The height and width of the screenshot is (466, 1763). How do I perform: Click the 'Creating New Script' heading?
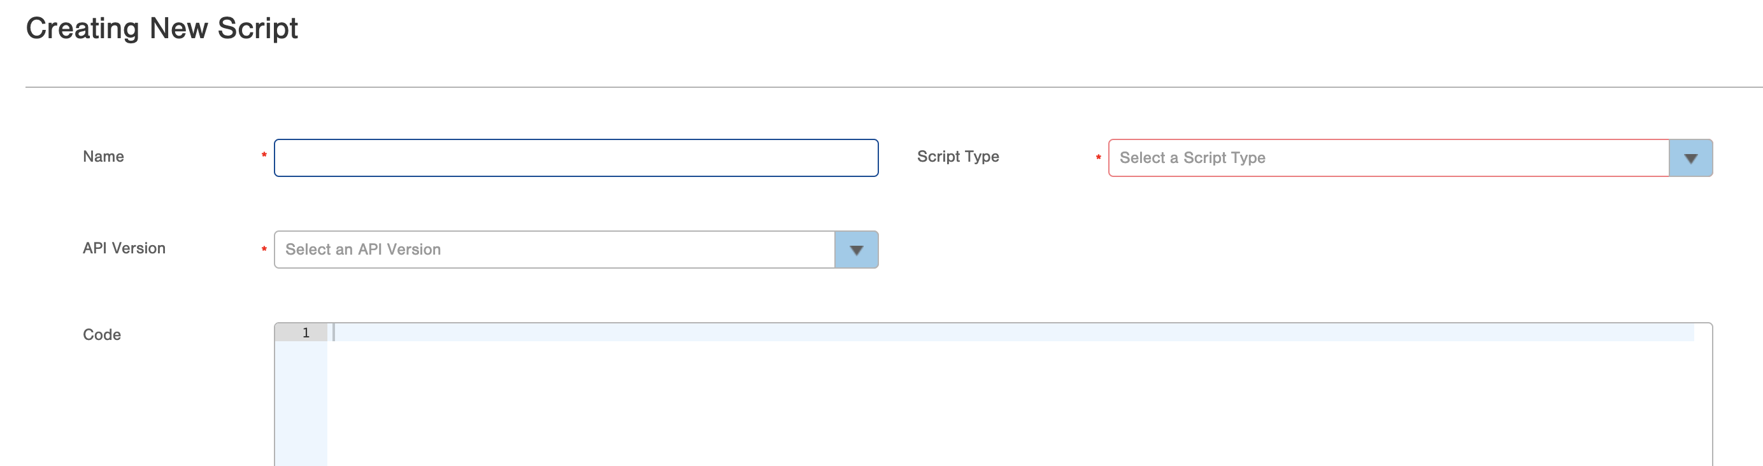[162, 29]
